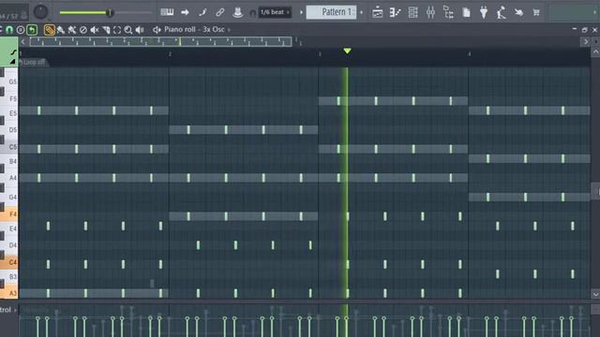Screen dimensions: 600x337
Task: Toggle the green magnet snap button
Action: 9,30
